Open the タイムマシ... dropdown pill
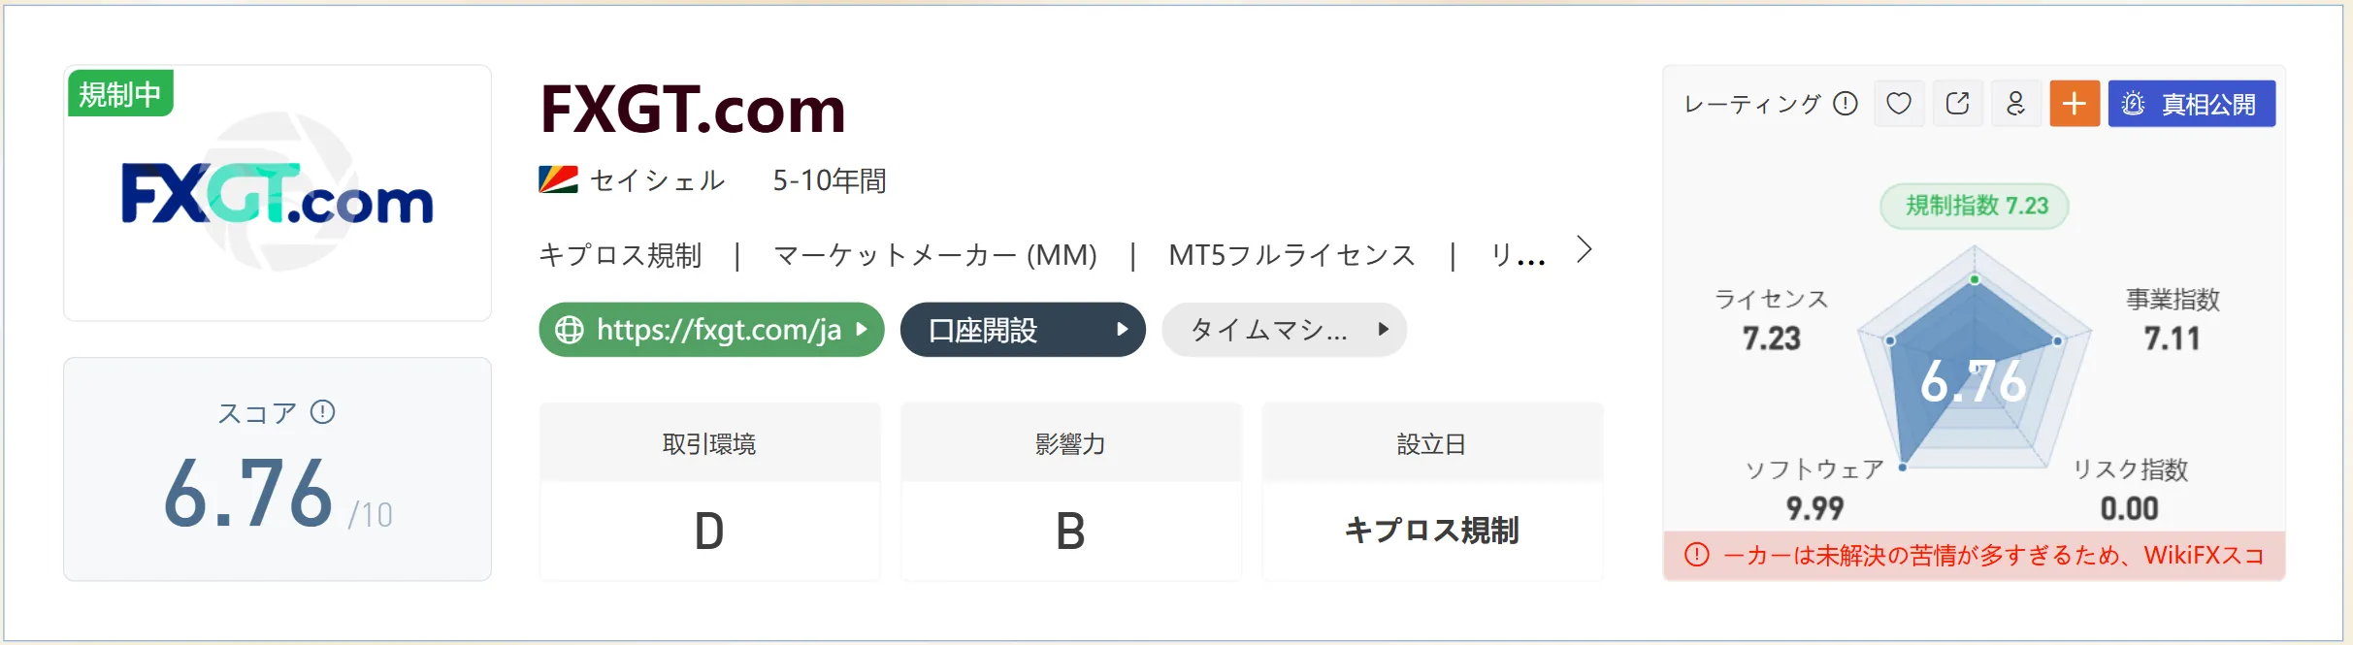 click(x=1284, y=330)
